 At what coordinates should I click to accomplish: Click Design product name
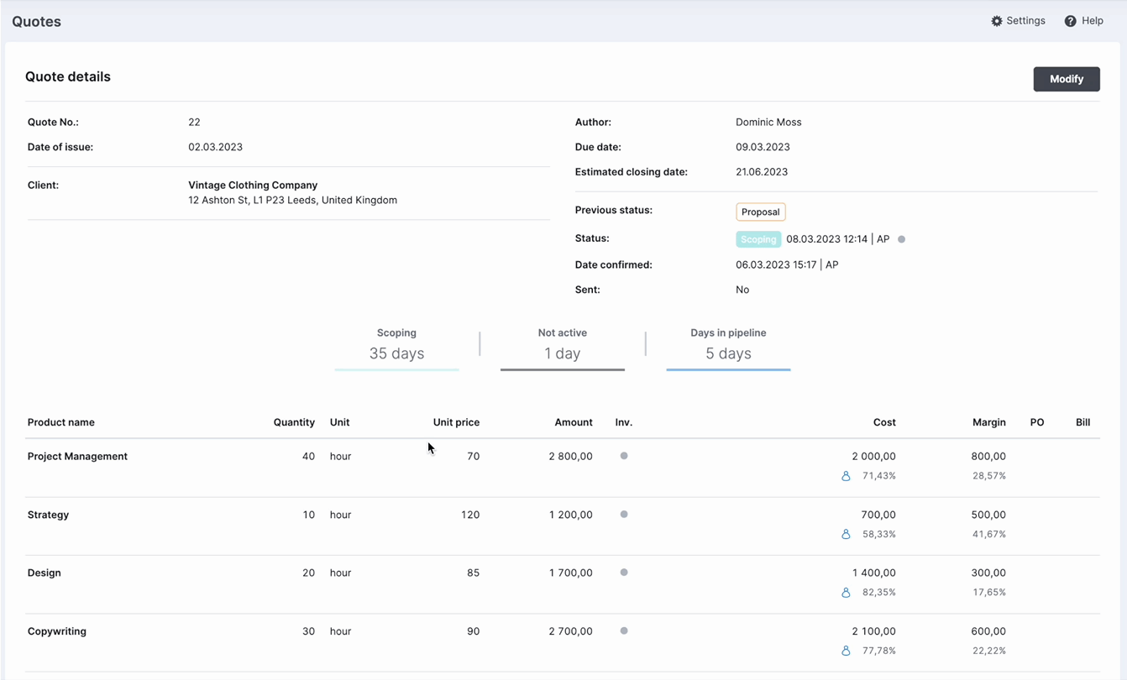coord(45,573)
